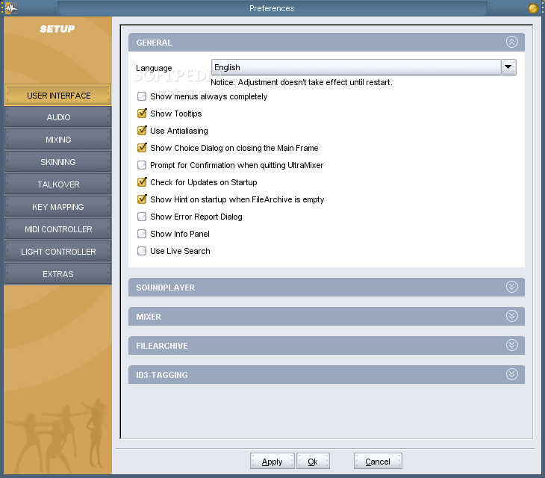
Task: Select the MIDI CONTROLLER tab
Action: click(57, 229)
